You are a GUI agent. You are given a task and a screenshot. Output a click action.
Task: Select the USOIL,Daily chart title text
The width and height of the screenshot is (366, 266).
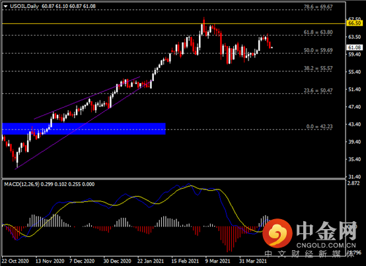(24, 7)
